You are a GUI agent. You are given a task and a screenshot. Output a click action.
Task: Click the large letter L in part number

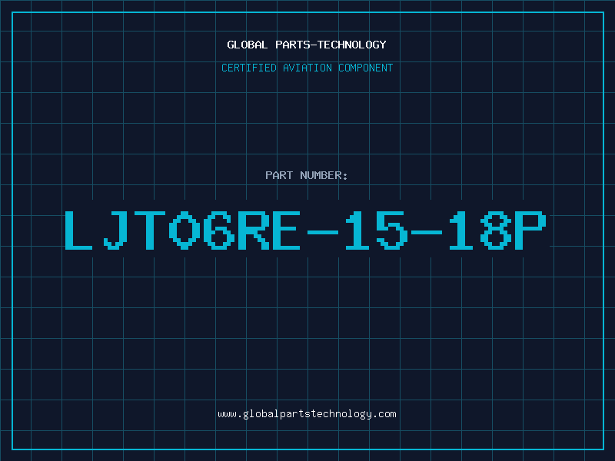(78, 230)
